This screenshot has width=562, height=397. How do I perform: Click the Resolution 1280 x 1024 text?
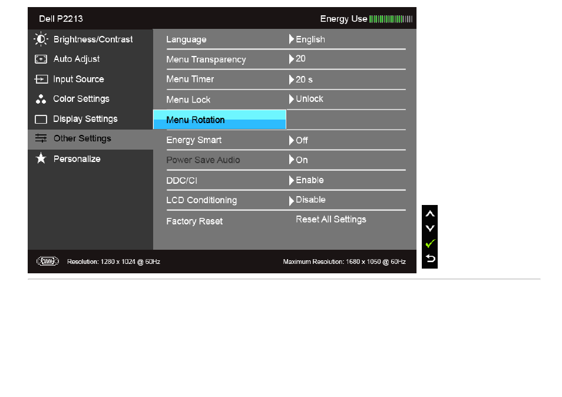(114, 262)
